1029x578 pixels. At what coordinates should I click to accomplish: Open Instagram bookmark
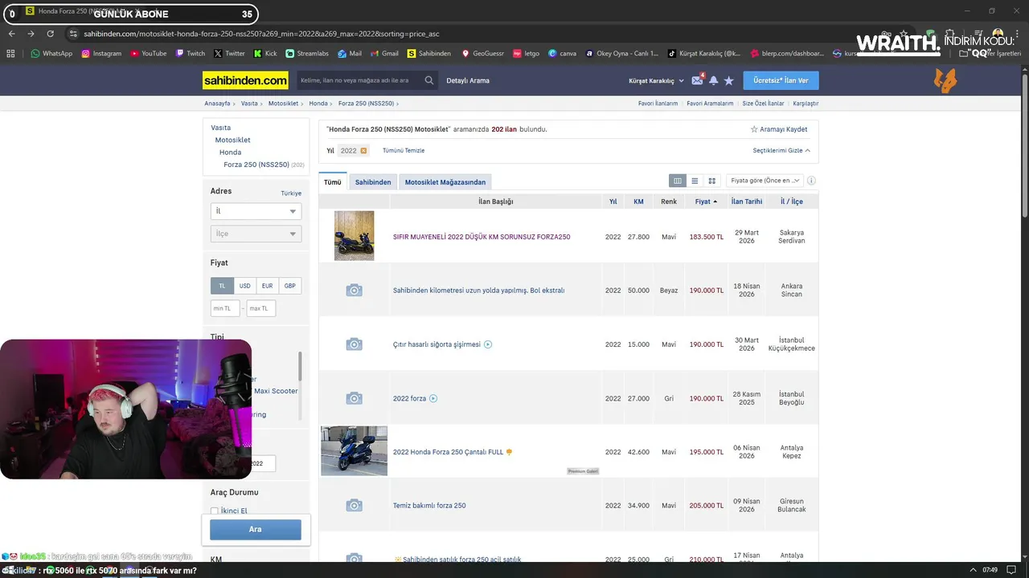point(101,53)
